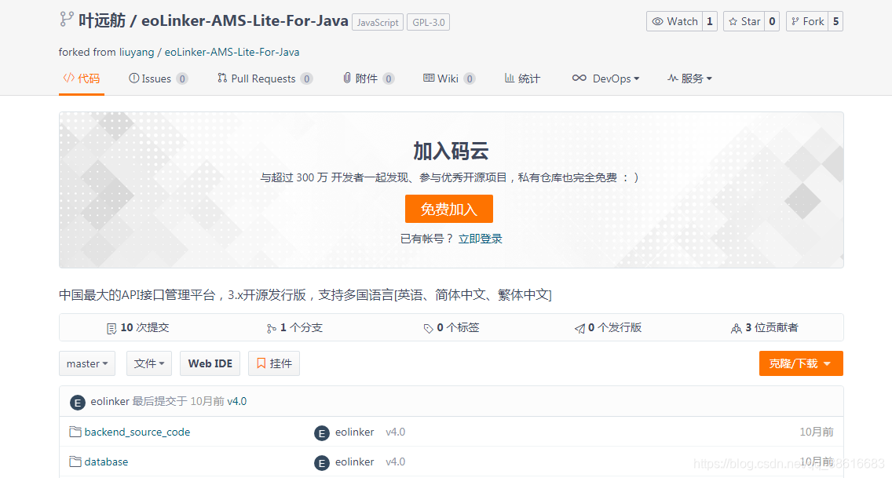Click the eolinker author name in the last-commit row
The height and width of the screenshot is (478, 892).
tap(110, 401)
